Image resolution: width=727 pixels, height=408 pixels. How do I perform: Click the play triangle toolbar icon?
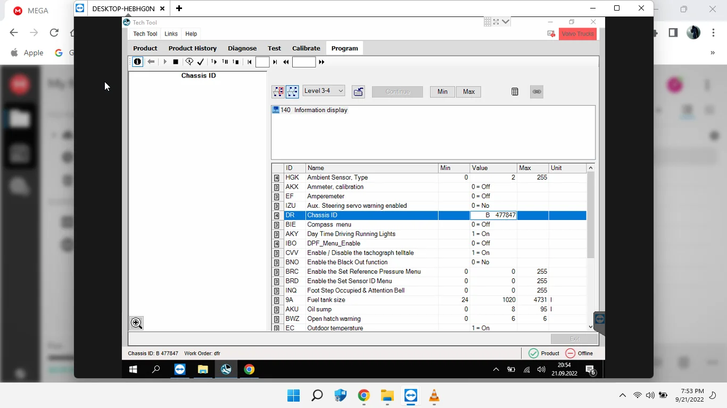click(x=165, y=62)
